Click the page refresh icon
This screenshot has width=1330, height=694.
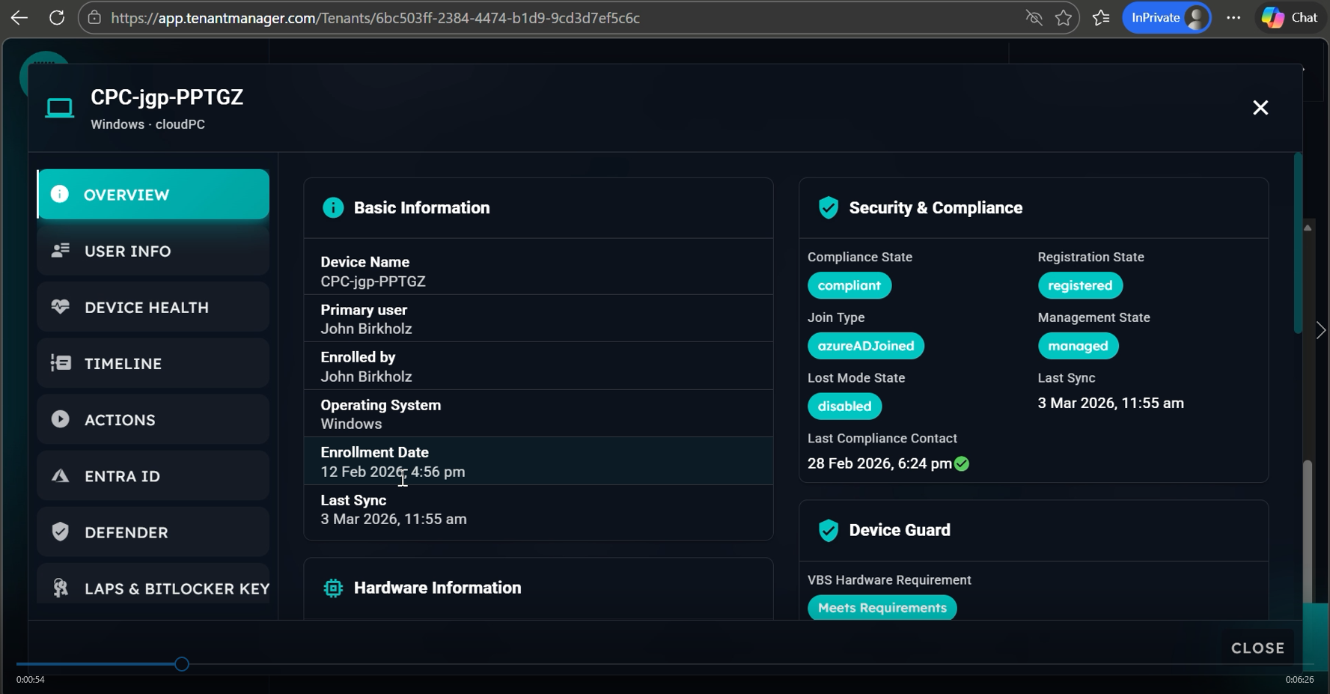pyautogui.click(x=57, y=18)
